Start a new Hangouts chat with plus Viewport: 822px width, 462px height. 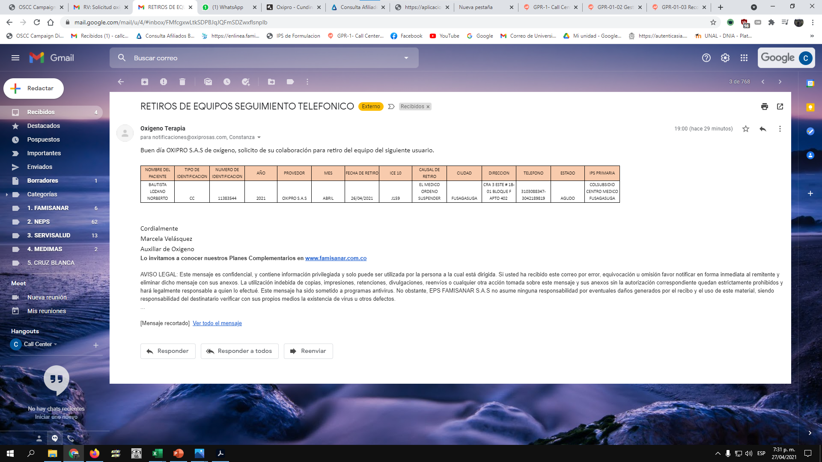[x=96, y=345]
